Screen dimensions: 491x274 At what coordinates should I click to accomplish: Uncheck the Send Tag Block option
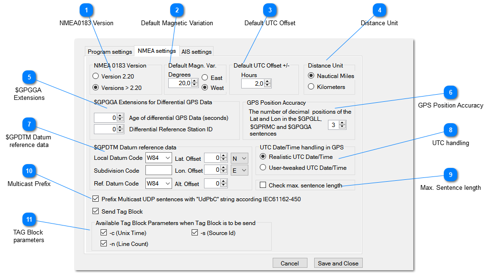[95, 211]
